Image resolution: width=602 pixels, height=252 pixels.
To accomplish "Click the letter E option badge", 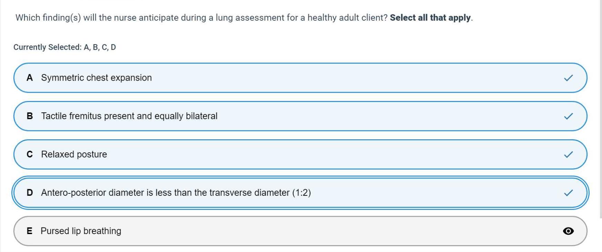I will pyautogui.click(x=30, y=231).
